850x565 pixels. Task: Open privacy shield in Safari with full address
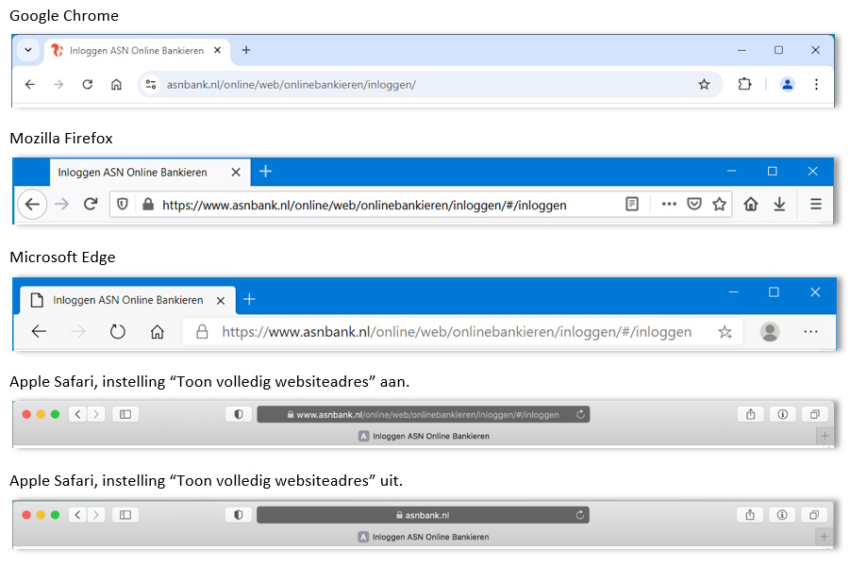(x=239, y=414)
